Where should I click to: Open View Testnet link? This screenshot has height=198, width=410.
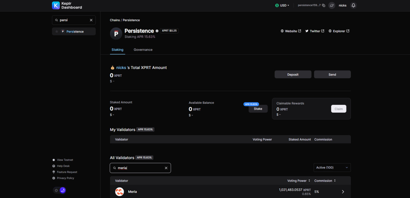click(x=65, y=160)
